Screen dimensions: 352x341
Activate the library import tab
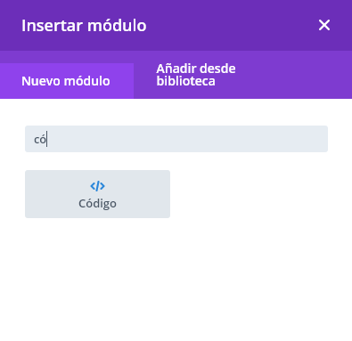click(x=196, y=75)
